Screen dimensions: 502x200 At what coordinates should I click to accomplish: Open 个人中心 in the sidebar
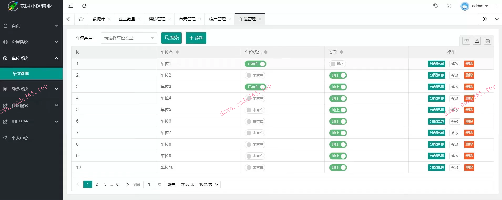31,138
